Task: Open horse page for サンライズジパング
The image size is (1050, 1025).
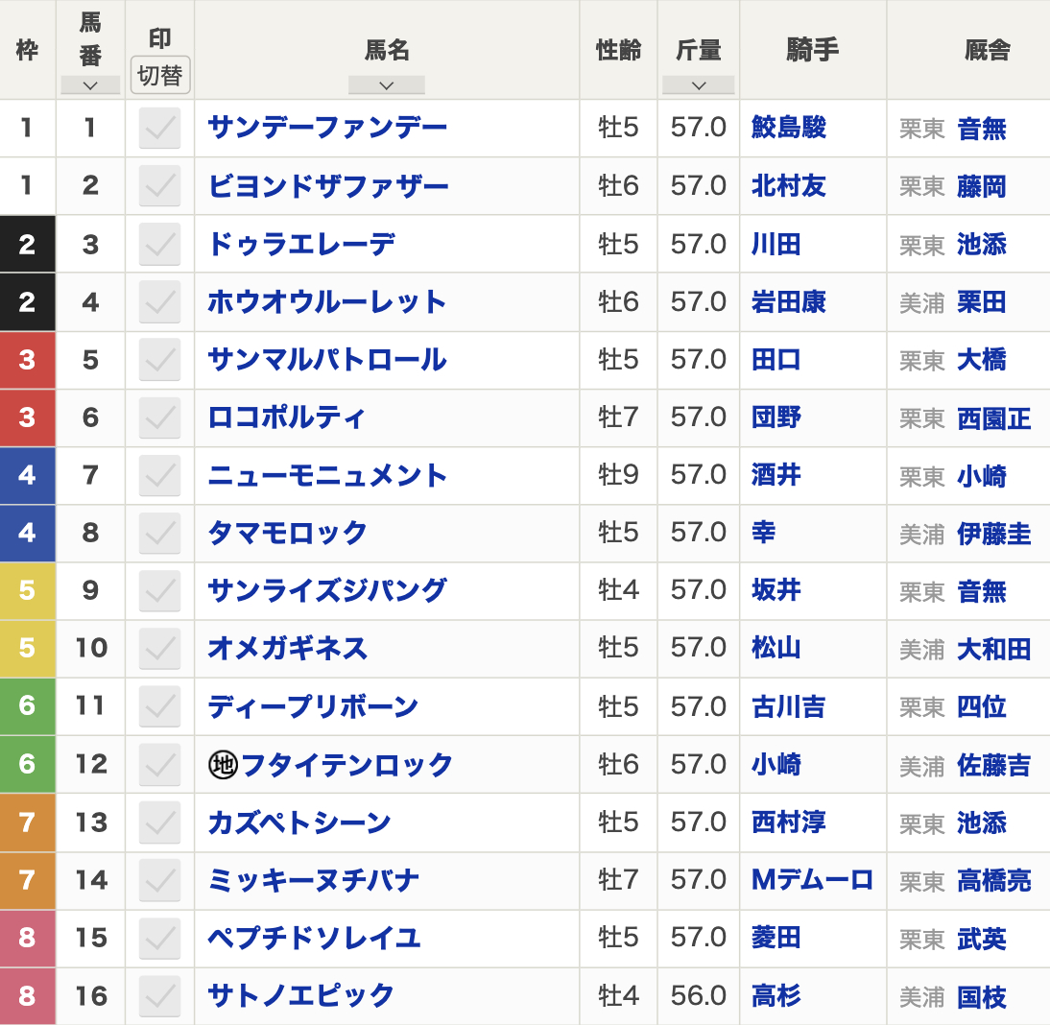Action: tap(326, 590)
